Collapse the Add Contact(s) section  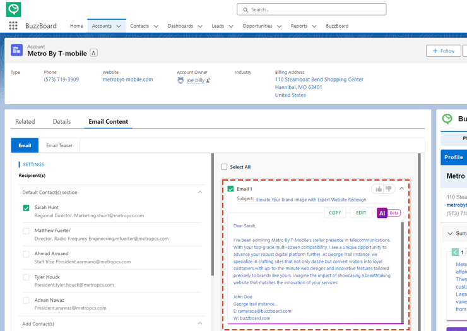(200, 323)
